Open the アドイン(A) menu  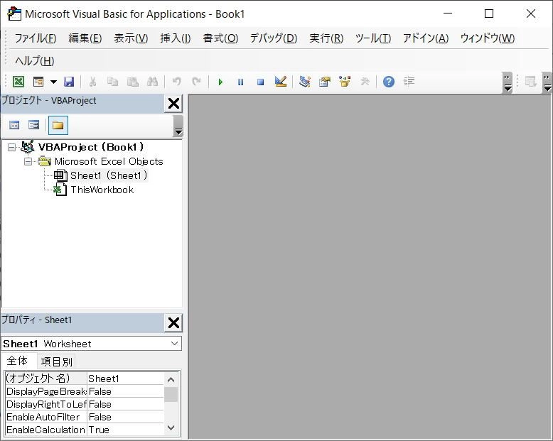point(426,38)
